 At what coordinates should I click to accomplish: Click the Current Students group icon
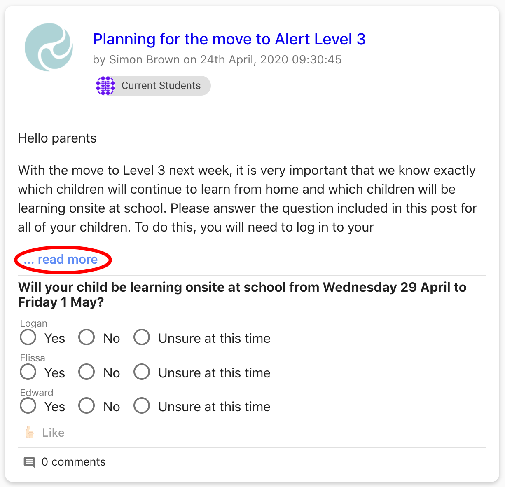coord(105,86)
